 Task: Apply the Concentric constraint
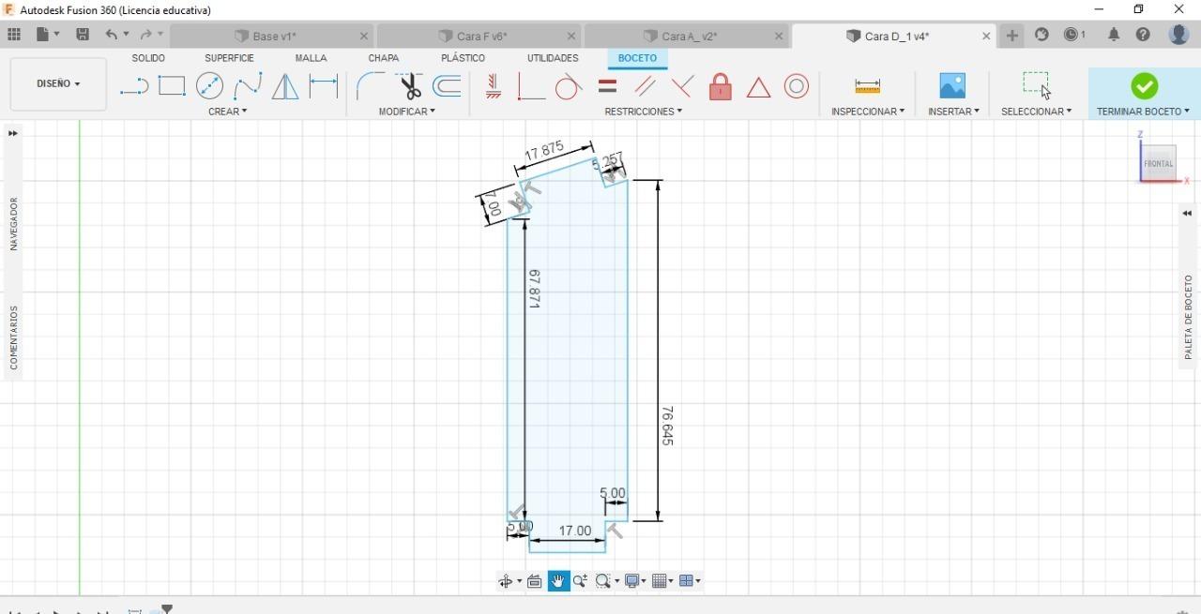click(x=797, y=86)
